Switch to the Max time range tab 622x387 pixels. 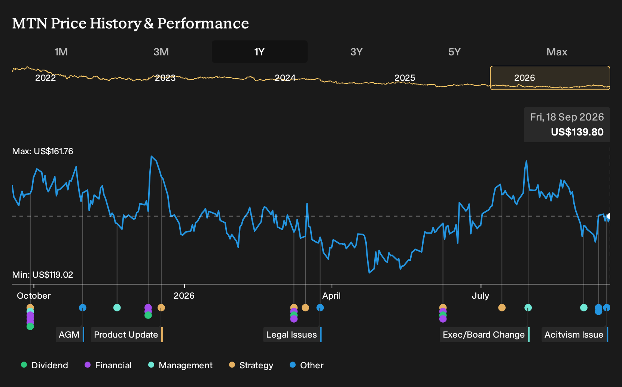point(557,52)
